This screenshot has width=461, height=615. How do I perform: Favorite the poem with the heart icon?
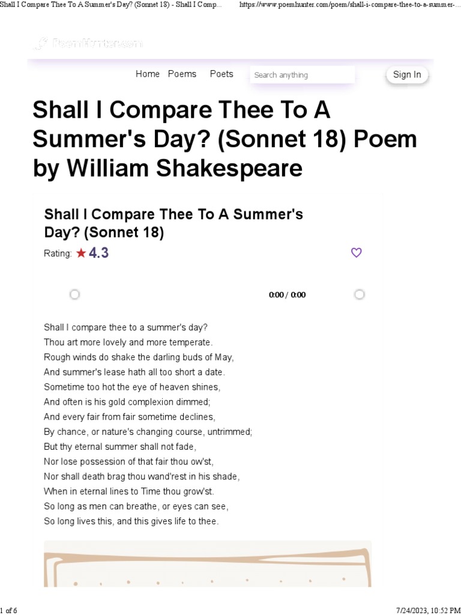[x=356, y=253]
